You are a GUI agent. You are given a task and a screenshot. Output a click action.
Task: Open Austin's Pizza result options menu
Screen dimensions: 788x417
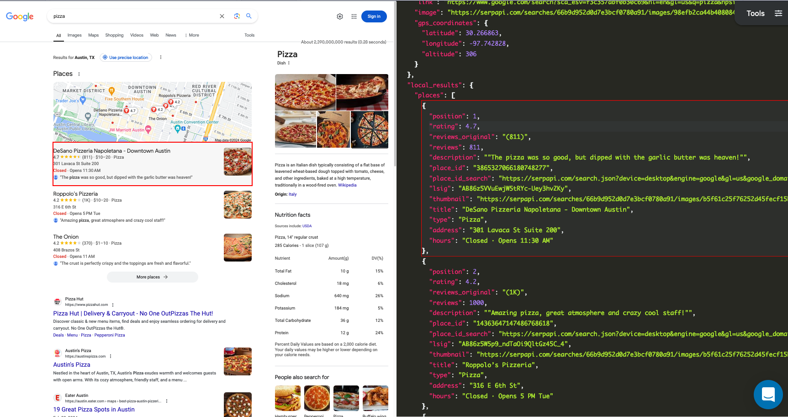(x=111, y=357)
